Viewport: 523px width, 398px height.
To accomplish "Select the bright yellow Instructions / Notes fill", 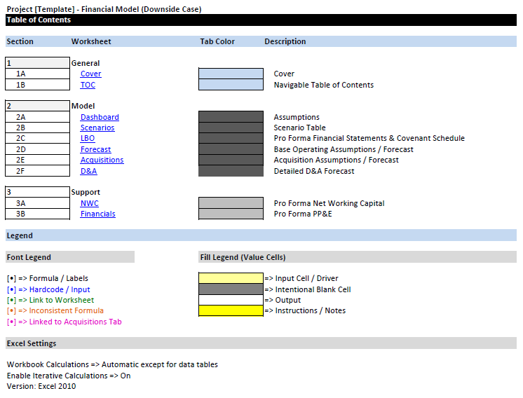I will pyautogui.click(x=231, y=310).
